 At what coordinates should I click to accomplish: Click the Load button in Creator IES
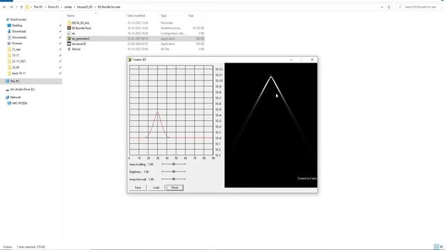point(156,187)
